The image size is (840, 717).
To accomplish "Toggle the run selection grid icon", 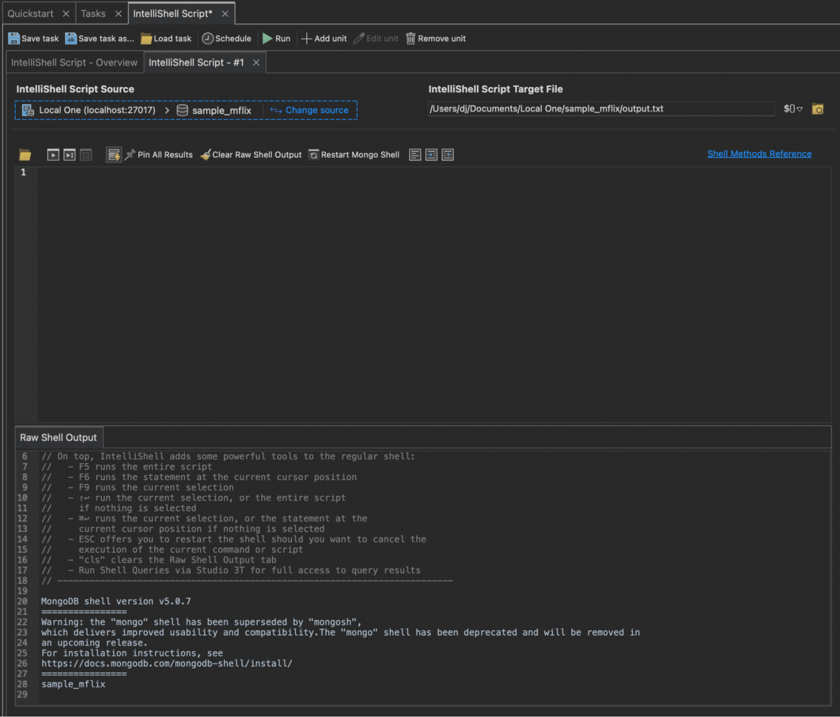I will [x=86, y=155].
